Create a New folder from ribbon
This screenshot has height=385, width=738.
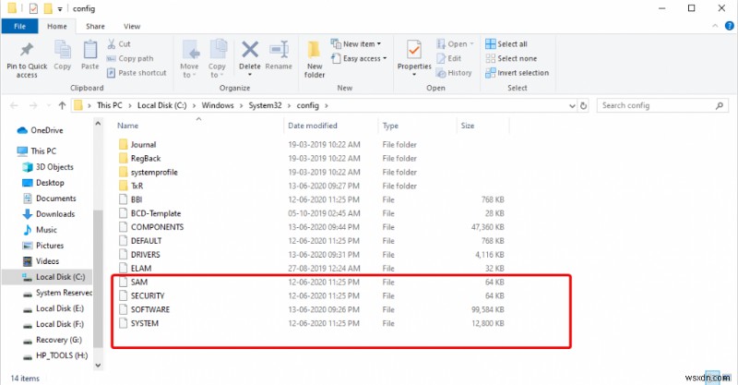[315, 59]
